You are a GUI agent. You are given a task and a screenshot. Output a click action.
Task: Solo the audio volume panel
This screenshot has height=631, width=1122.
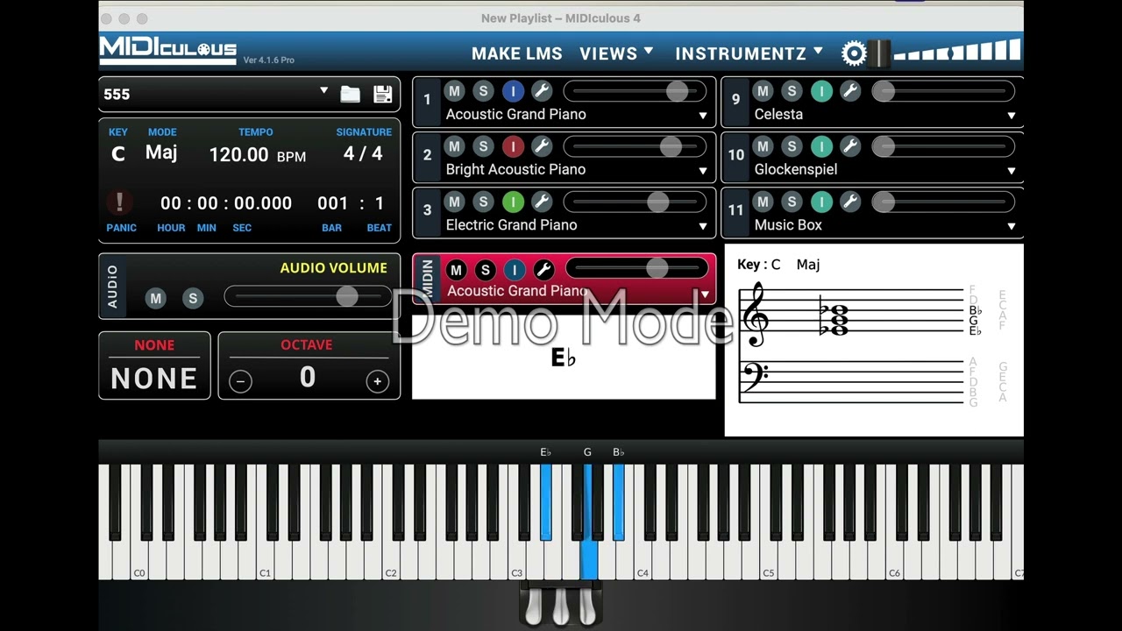coord(192,298)
